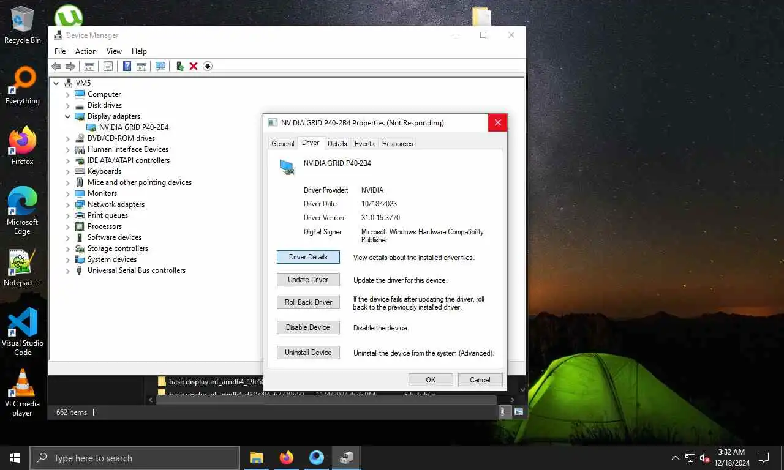Switch to the Resources tab
The image size is (784, 470).
(398, 144)
